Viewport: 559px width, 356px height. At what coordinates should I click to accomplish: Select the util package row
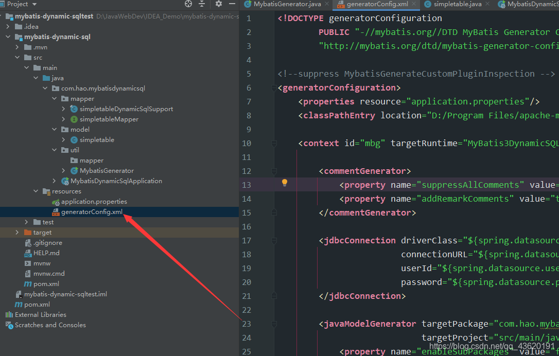coord(119,150)
